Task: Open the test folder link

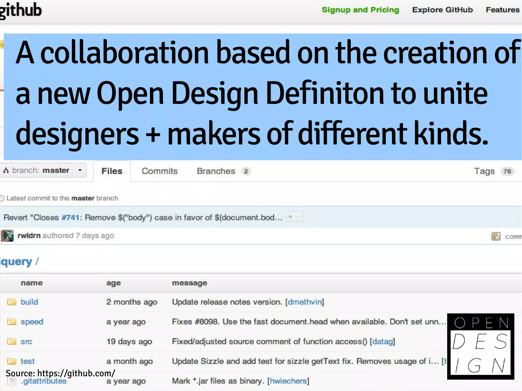Action: coord(27,361)
